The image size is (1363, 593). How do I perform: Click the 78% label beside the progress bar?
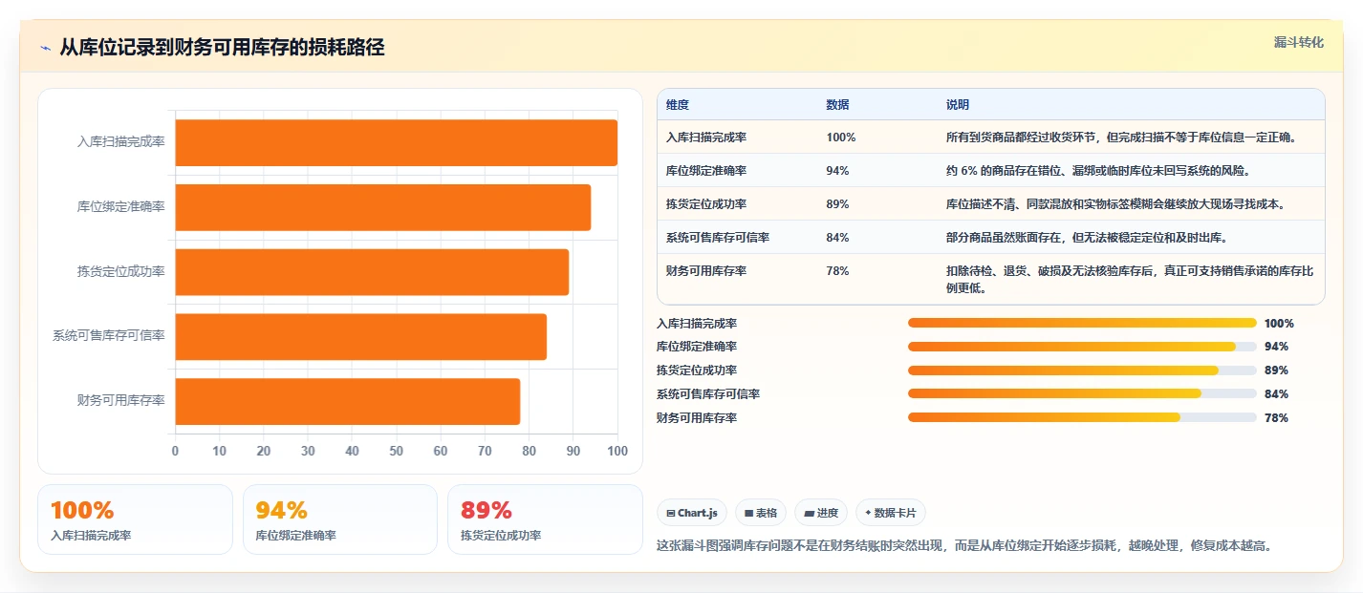[x=1276, y=418]
